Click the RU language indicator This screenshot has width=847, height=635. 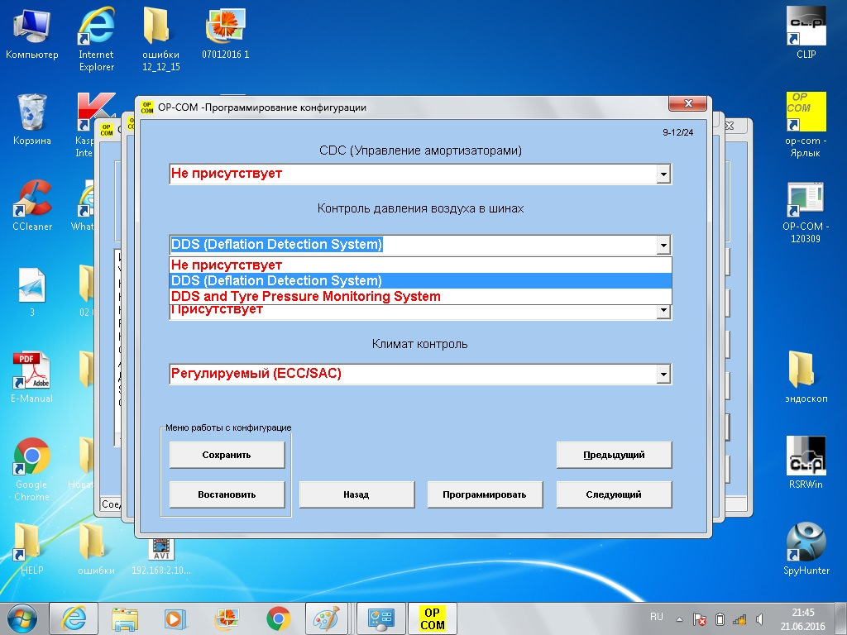656,617
